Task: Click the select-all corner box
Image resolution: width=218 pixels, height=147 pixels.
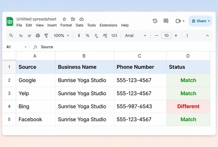Action: [9, 56]
